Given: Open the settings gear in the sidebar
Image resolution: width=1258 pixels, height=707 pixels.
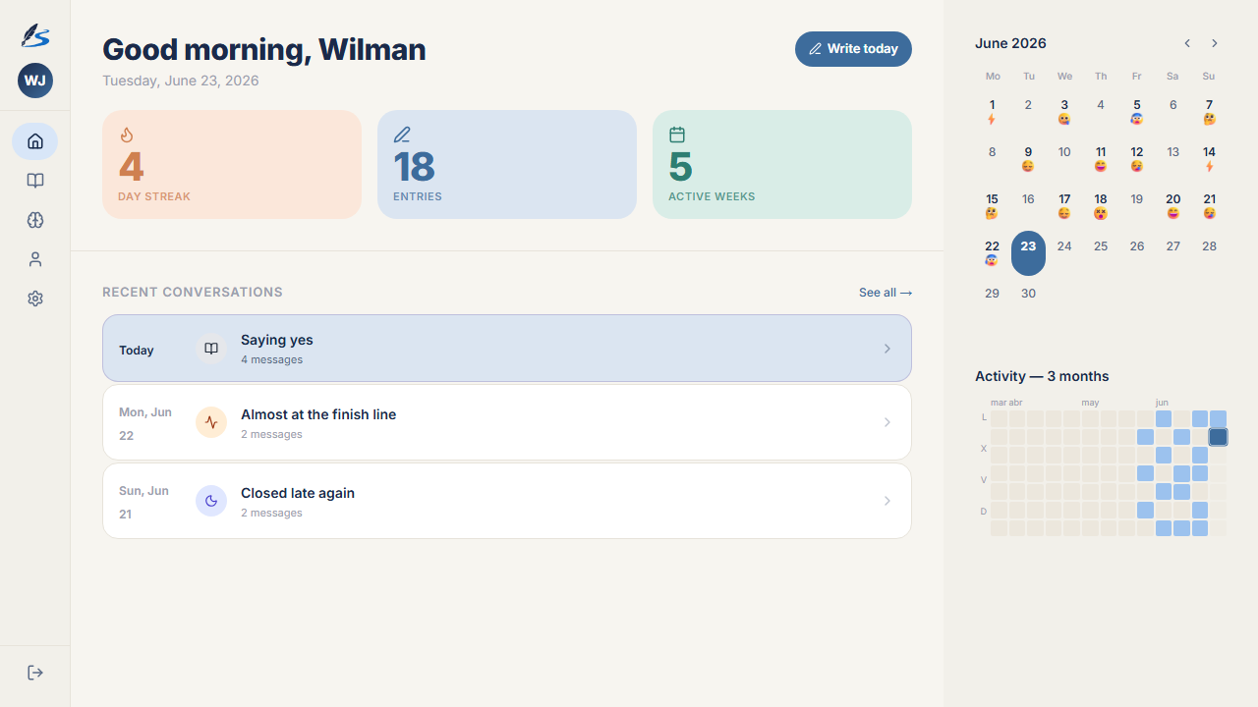Looking at the screenshot, I should pyautogui.click(x=35, y=299).
